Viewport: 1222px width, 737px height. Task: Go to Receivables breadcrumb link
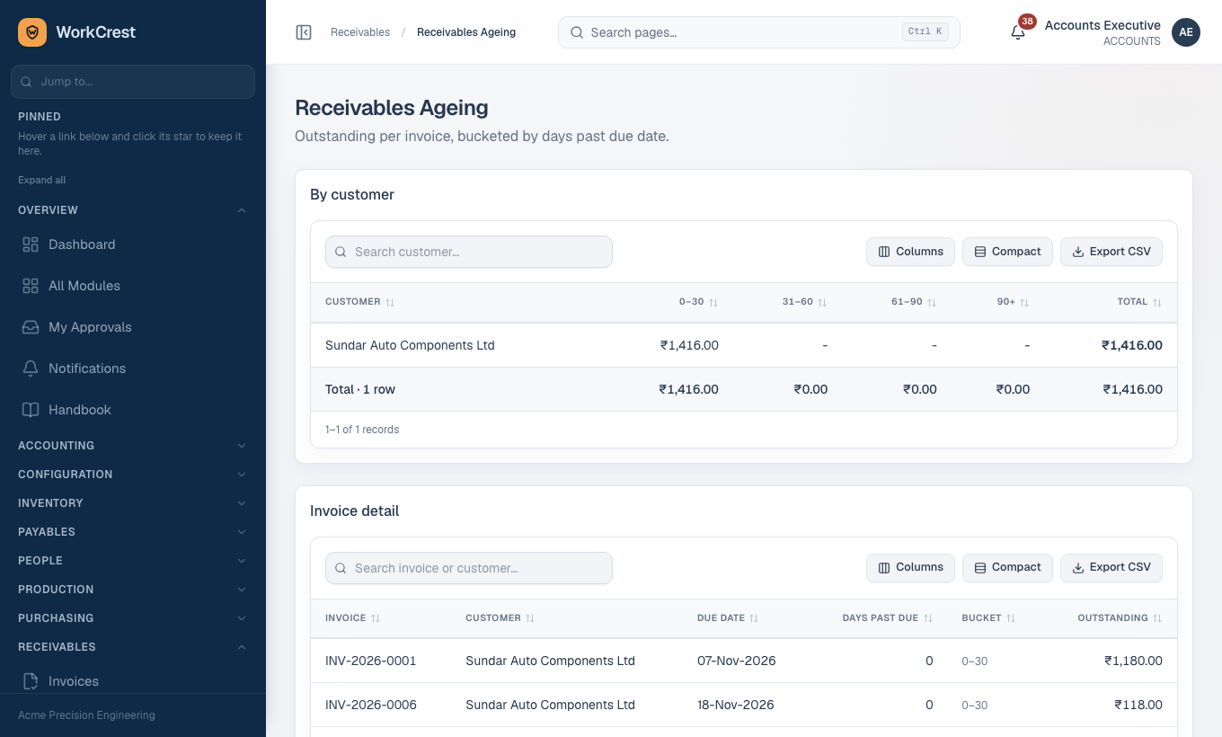click(360, 32)
